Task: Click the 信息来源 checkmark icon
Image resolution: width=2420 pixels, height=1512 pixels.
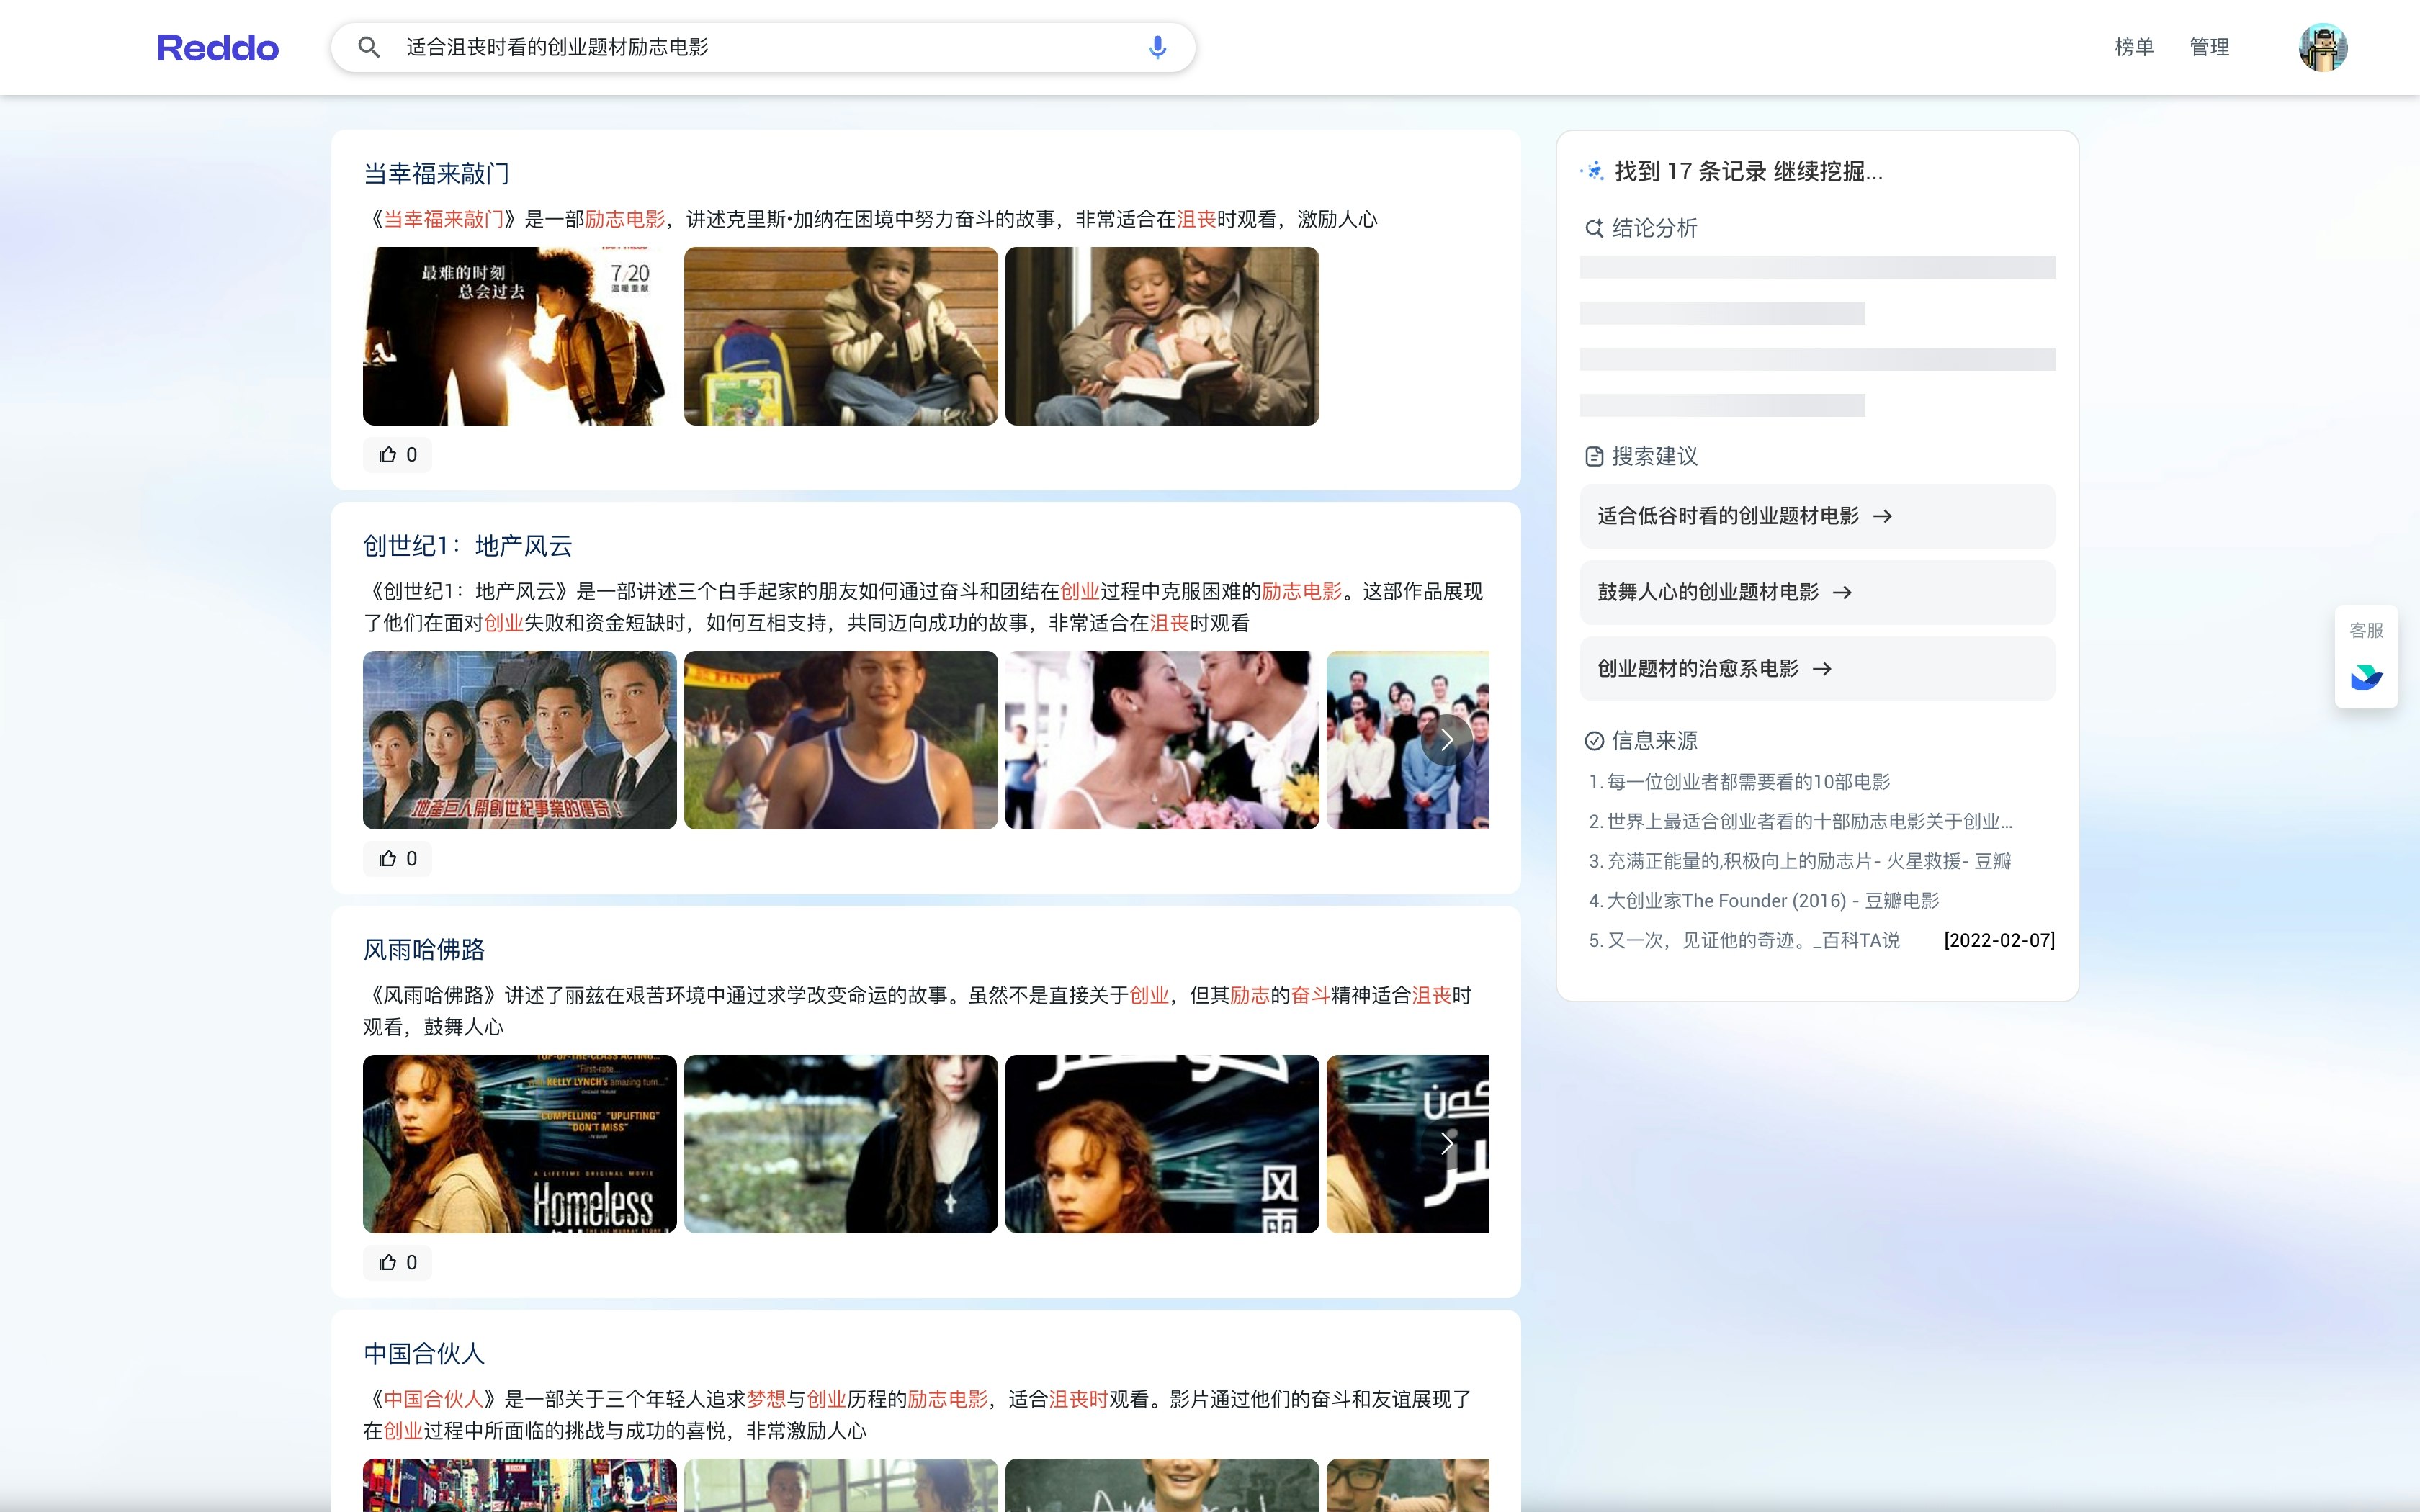Action: point(1594,741)
